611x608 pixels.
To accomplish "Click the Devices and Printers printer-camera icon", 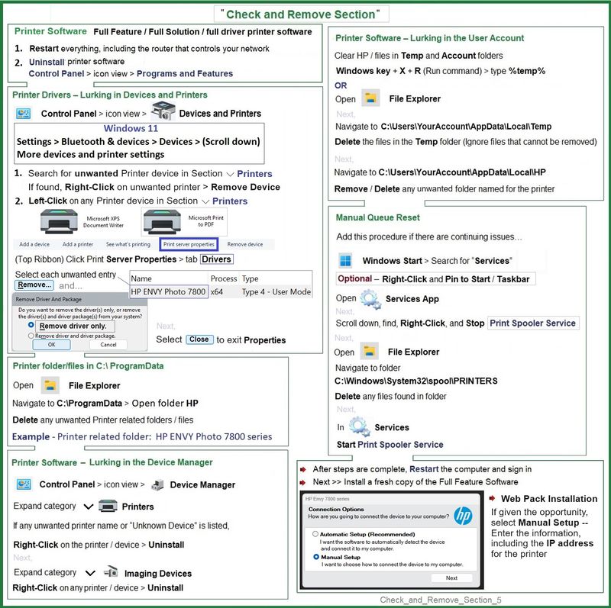I will (163, 111).
